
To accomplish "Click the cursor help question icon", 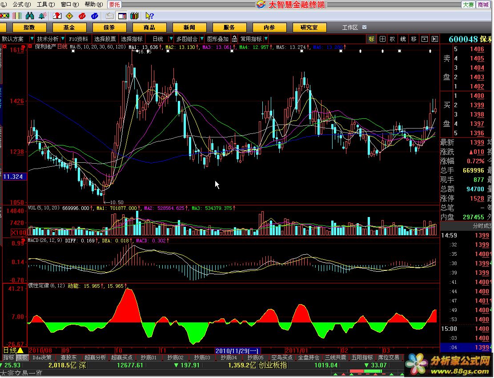I will pos(149,16).
